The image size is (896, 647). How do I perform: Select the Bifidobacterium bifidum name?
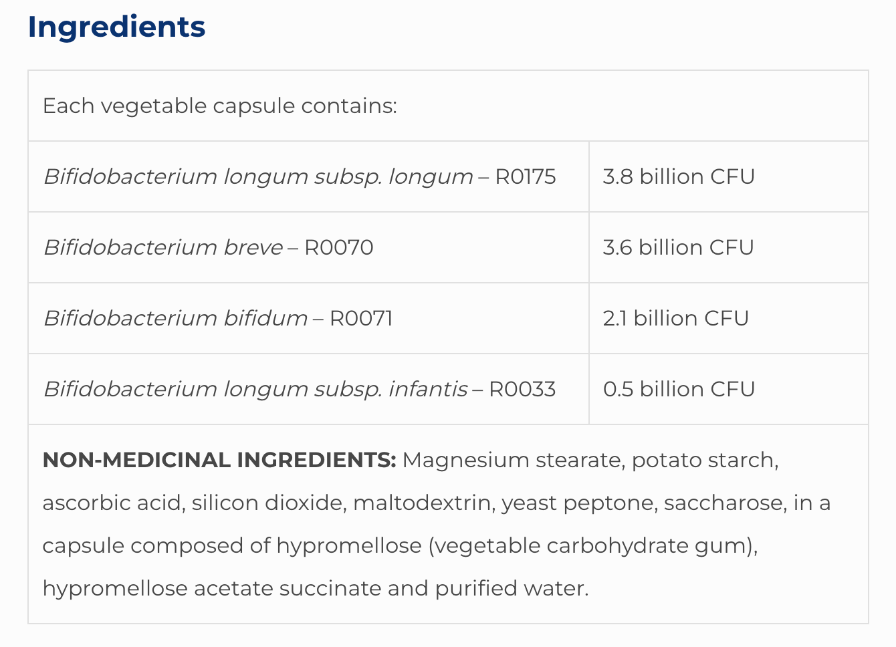[x=175, y=319]
